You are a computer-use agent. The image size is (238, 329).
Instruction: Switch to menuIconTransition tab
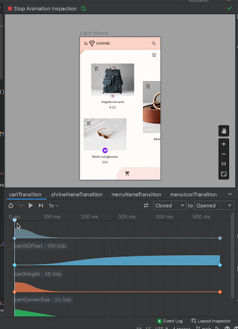(194, 195)
